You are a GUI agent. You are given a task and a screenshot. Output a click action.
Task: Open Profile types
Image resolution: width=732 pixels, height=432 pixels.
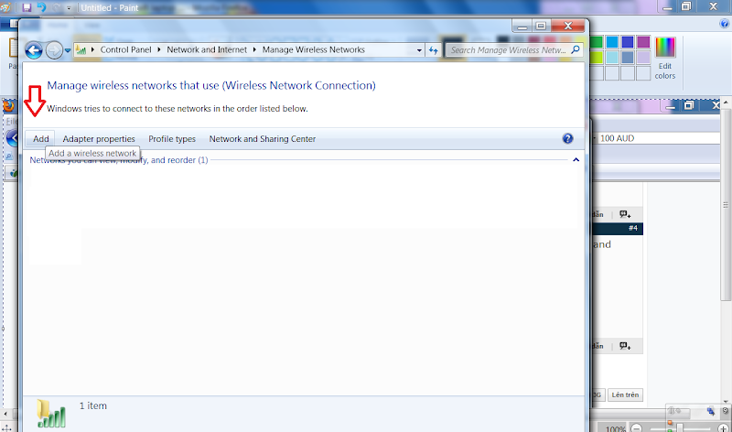[172, 139]
